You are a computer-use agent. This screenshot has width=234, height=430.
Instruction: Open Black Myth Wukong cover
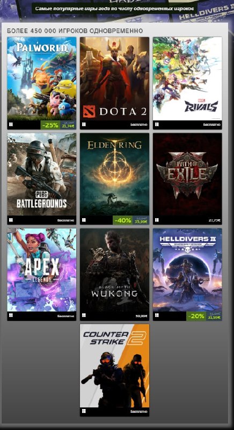pyautogui.click(x=114, y=270)
